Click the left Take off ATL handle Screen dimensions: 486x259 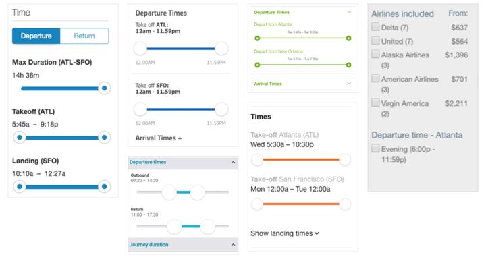(140, 49)
